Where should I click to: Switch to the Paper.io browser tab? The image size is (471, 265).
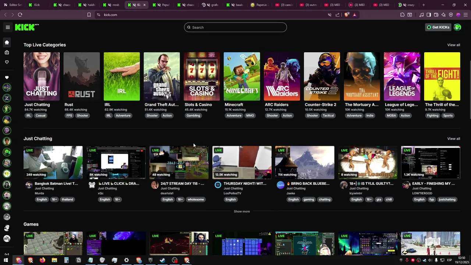coord(259,5)
